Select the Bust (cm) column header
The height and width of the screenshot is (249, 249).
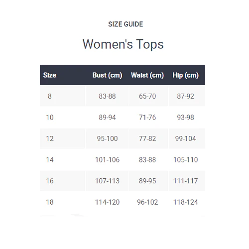click(x=107, y=75)
